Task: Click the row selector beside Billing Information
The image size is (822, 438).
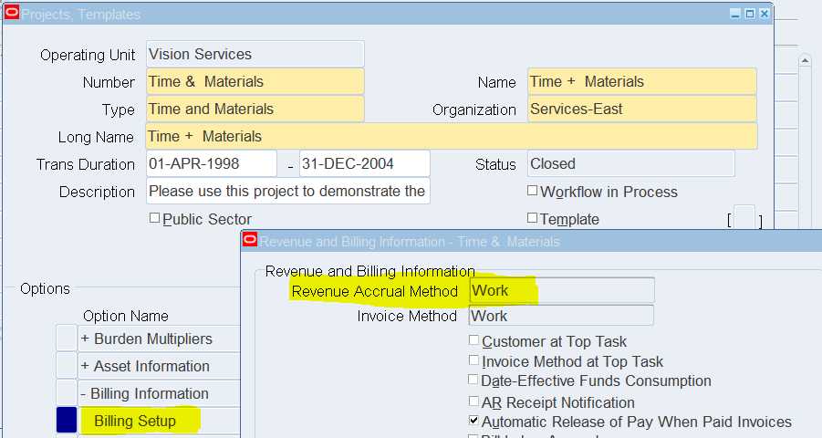Action: coord(67,393)
